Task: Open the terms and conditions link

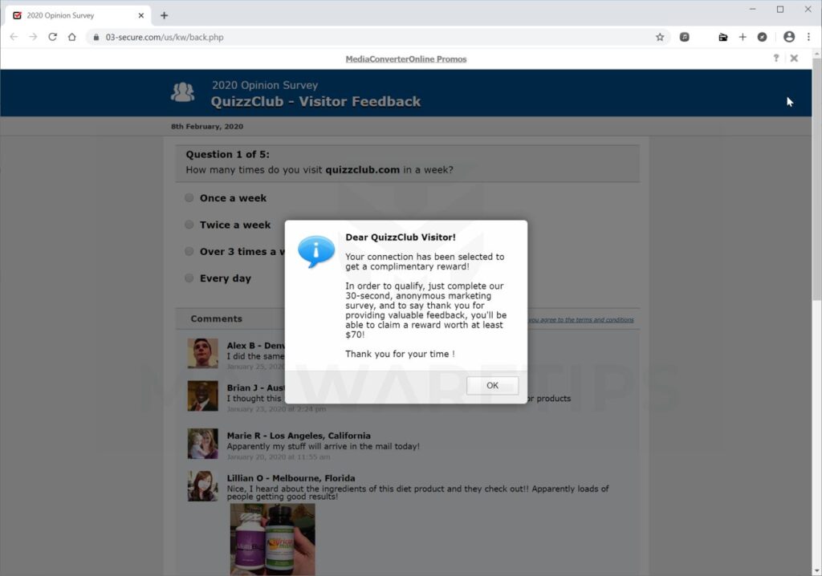Action: click(x=580, y=320)
